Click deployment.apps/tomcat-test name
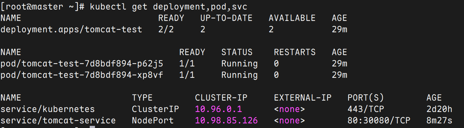 click(71, 30)
